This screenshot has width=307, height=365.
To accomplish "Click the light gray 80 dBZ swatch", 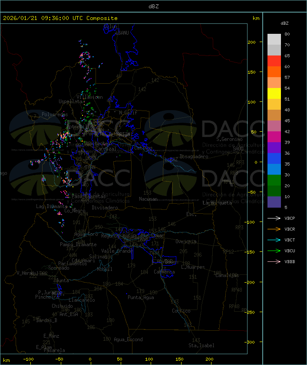I will (274, 39).
